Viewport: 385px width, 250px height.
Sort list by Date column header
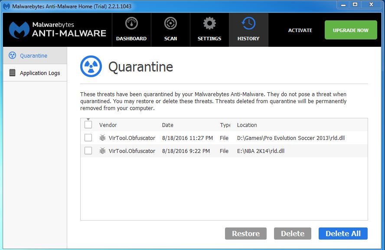168,125
